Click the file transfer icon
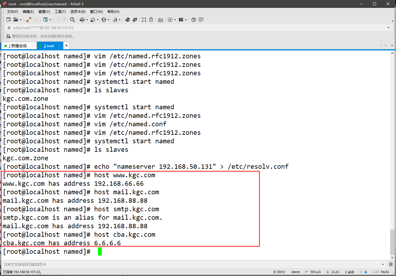The image size is (396, 276). click(x=93, y=20)
